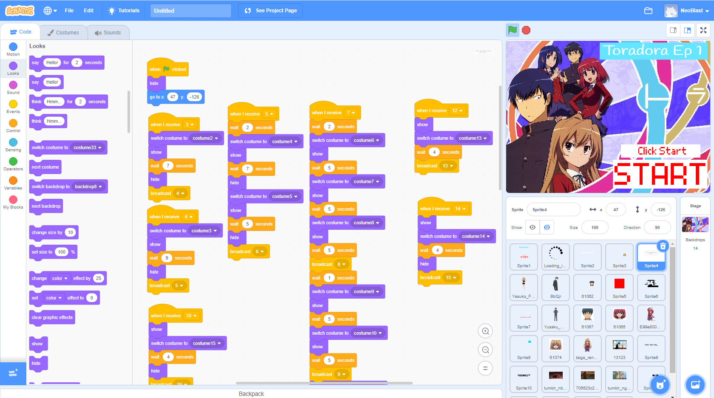Delete Sprite4 with the trash icon
714x398 pixels.
tap(663, 246)
